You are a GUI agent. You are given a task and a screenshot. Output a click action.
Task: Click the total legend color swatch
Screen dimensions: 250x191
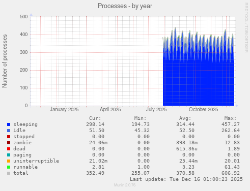click(9, 173)
